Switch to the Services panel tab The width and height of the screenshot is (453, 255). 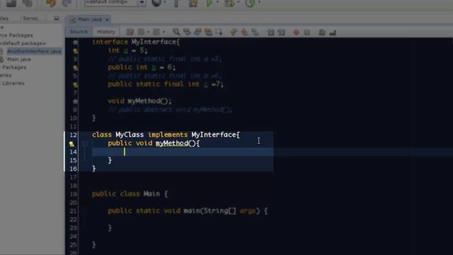point(30,18)
